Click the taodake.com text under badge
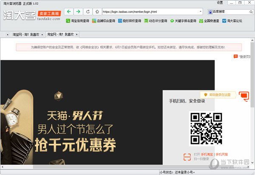255x175 pixels. (48, 19)
